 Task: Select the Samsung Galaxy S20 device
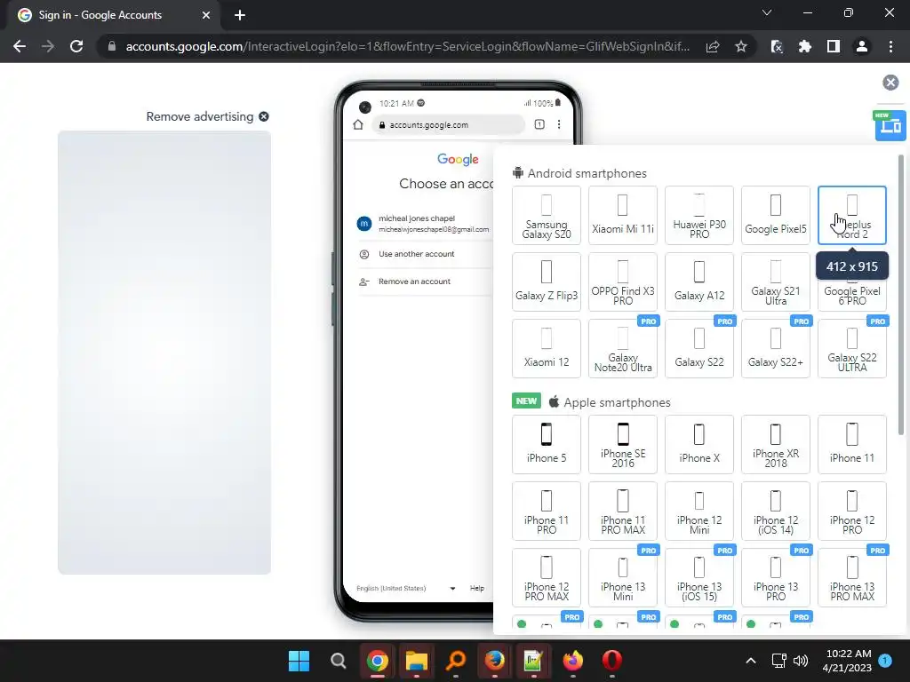pyautogui.click(x=547, y=215)
